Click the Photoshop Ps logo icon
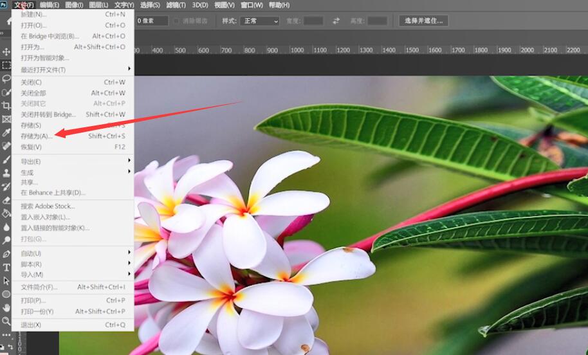Screen dimensions: 588x355 [4, 5]
